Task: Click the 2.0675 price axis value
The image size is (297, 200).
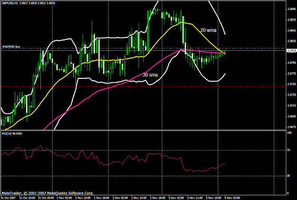Action: click(x=291, y=127)
